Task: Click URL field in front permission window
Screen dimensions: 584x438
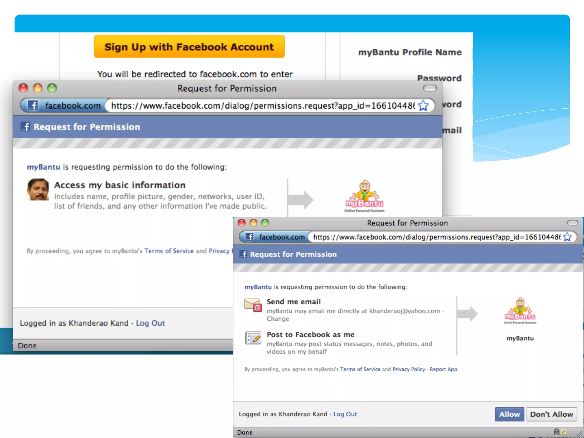Action: [436, 237]
